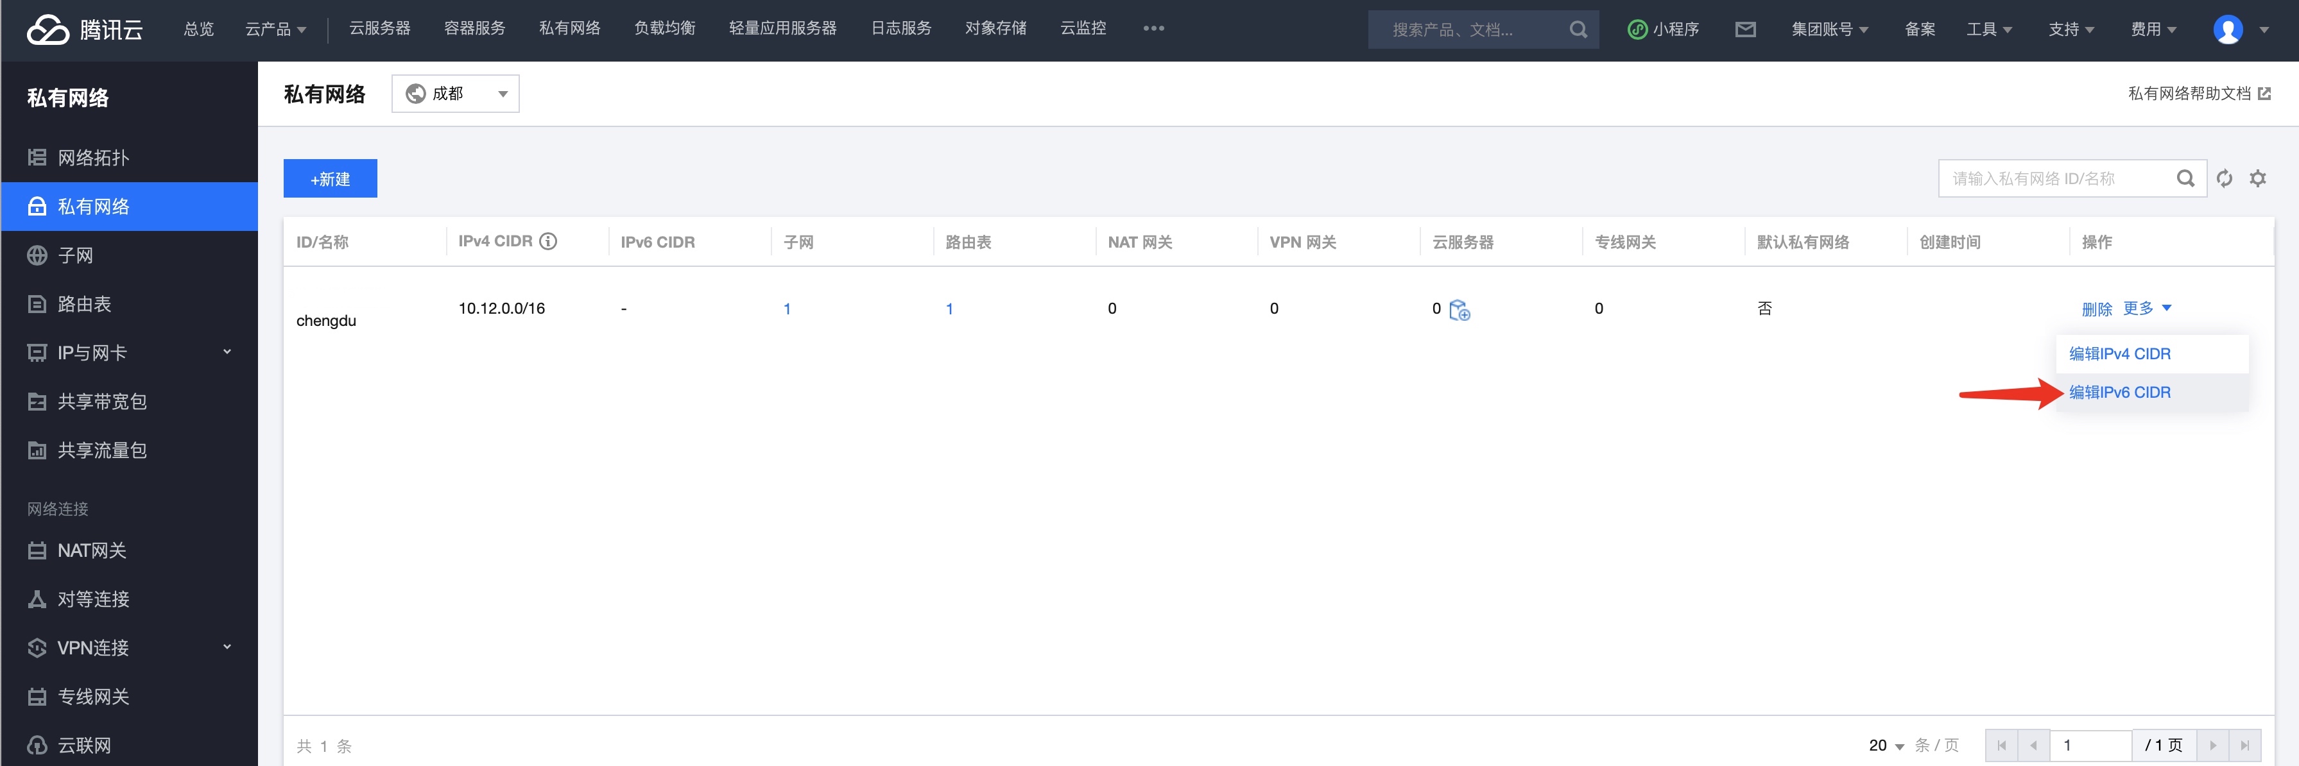The width and height of the screenshot is (2299, 766).
Task: Click the 编辑IPv4 CIDR option
Action: click(x=2119, y=352)
